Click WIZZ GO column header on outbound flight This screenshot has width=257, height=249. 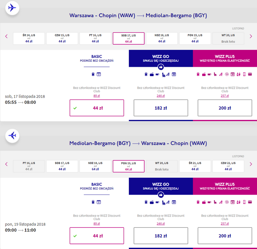point(161,58)
